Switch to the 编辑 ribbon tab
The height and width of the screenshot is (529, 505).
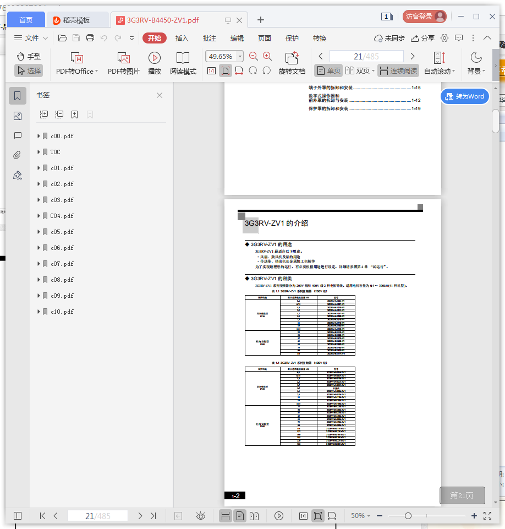[237, 38]
